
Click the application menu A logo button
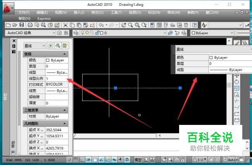click(x=8, y=8)
